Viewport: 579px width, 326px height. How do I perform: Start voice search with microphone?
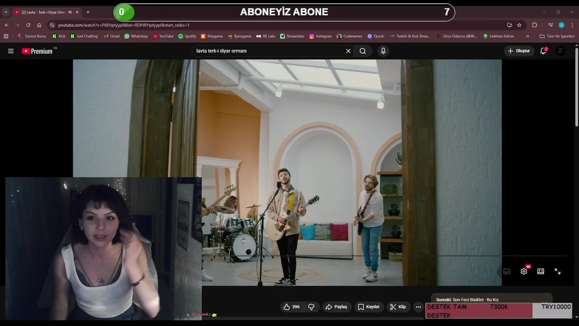point(383,51)
